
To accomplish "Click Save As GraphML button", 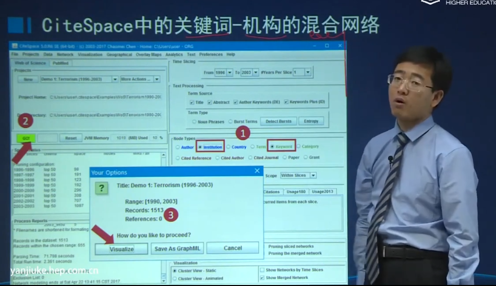I will pos(177,248).
